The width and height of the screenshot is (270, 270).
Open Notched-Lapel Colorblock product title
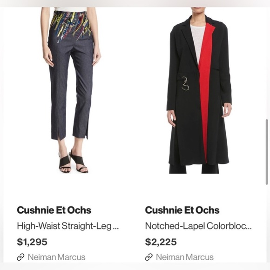pyautogui.click(x=198, y=226)
